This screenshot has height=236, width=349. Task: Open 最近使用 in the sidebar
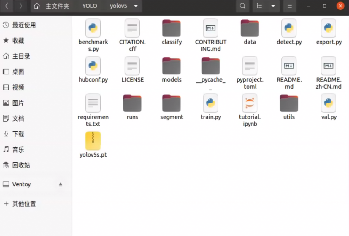pyautogui.click(x=36, y=25)
